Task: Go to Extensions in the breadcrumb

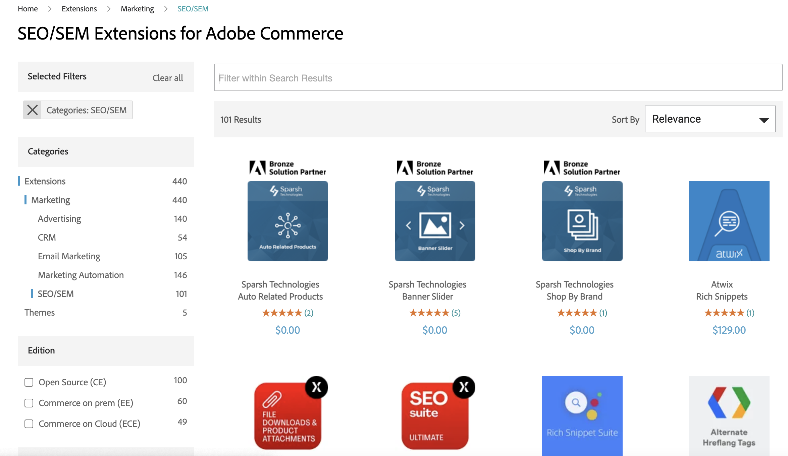Action: click(x=79, y=9)
